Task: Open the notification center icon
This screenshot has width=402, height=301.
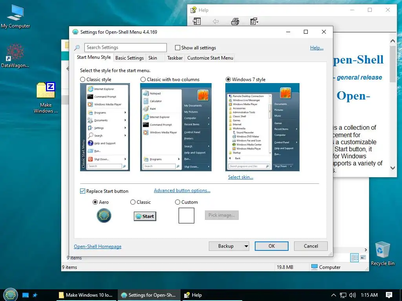Action: (x=389, y=295)
